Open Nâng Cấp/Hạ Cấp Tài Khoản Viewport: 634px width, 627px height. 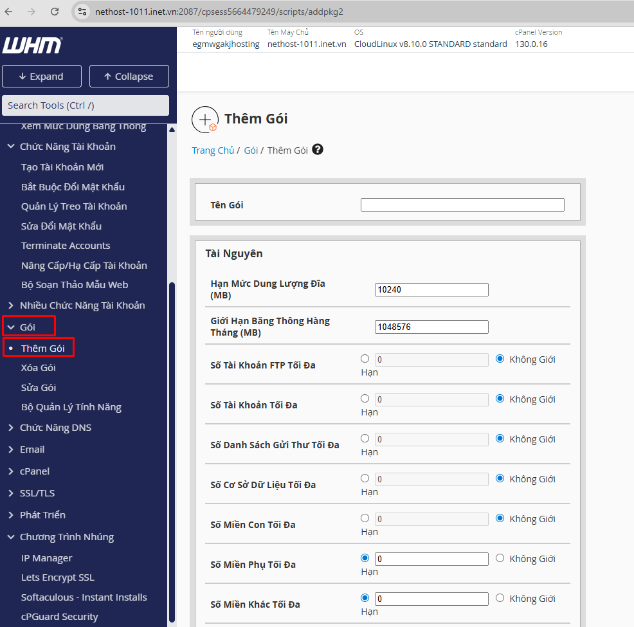click(84, 265)
